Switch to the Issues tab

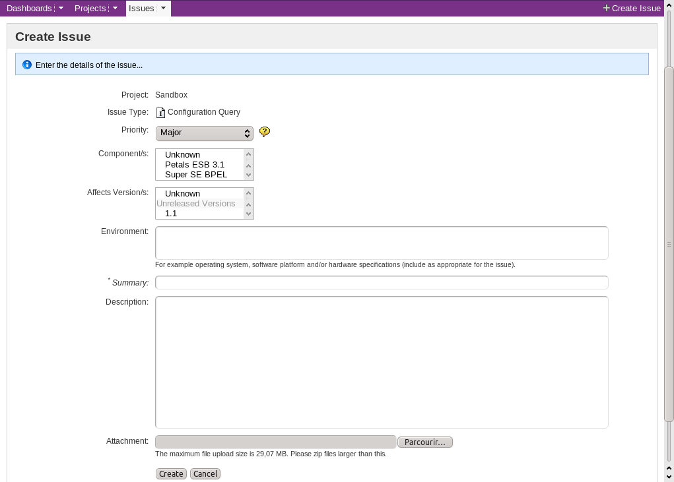tap(141, 9)
